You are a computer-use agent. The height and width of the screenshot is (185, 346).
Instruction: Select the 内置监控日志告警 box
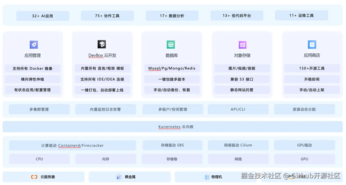pyautogui.click(x=106, y=109)
